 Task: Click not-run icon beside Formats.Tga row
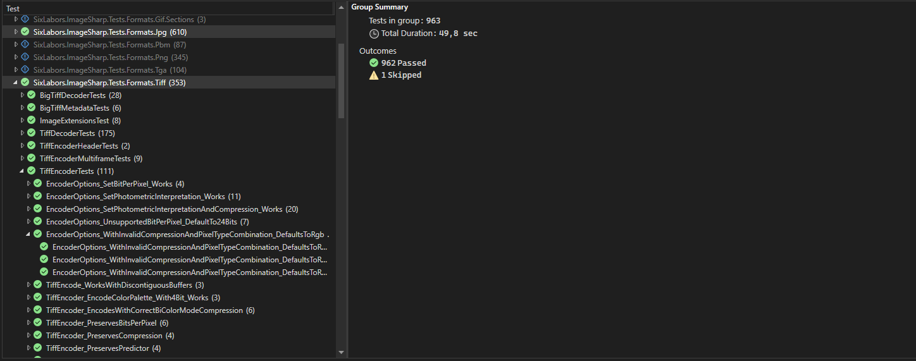[25, 70]
